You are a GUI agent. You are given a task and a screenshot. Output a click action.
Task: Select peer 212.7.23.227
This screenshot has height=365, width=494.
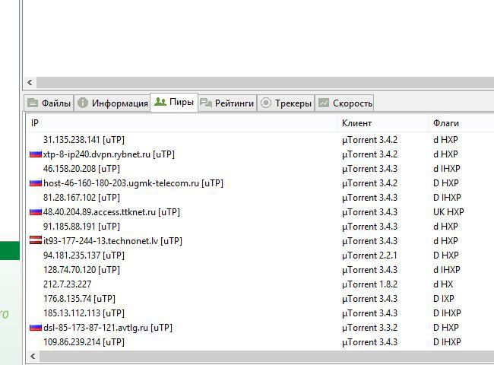67,284
